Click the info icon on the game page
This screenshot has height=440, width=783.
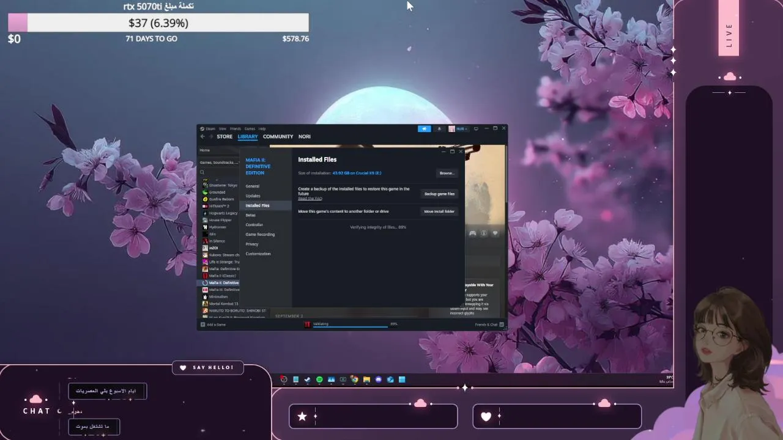tap(484, 233)
